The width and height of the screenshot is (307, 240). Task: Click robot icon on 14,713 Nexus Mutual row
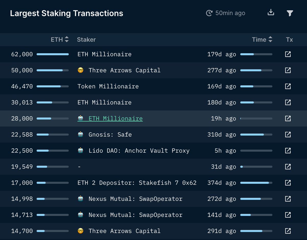(x=81, y=215)
